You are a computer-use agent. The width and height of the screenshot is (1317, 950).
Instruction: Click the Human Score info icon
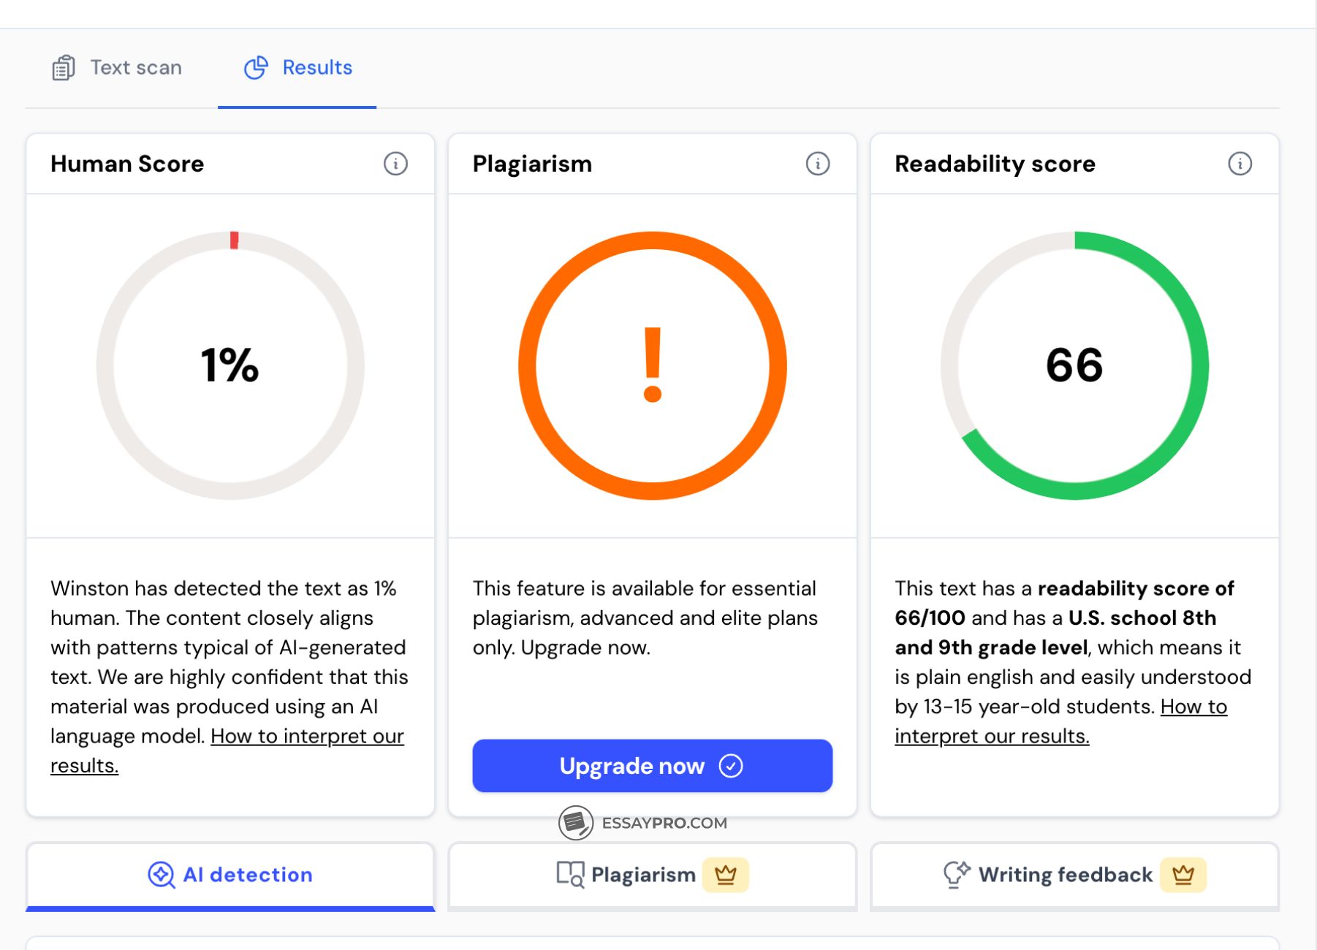point(395,164)
